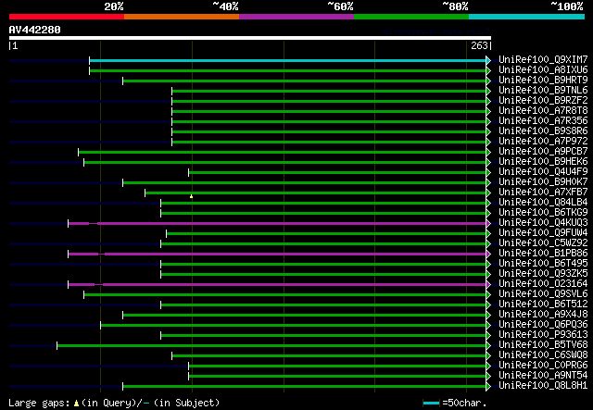Select the UniRef100_Q4KUQ3 label
The width and height of the screenshot is (593, 410).
[x=543, y=223]
